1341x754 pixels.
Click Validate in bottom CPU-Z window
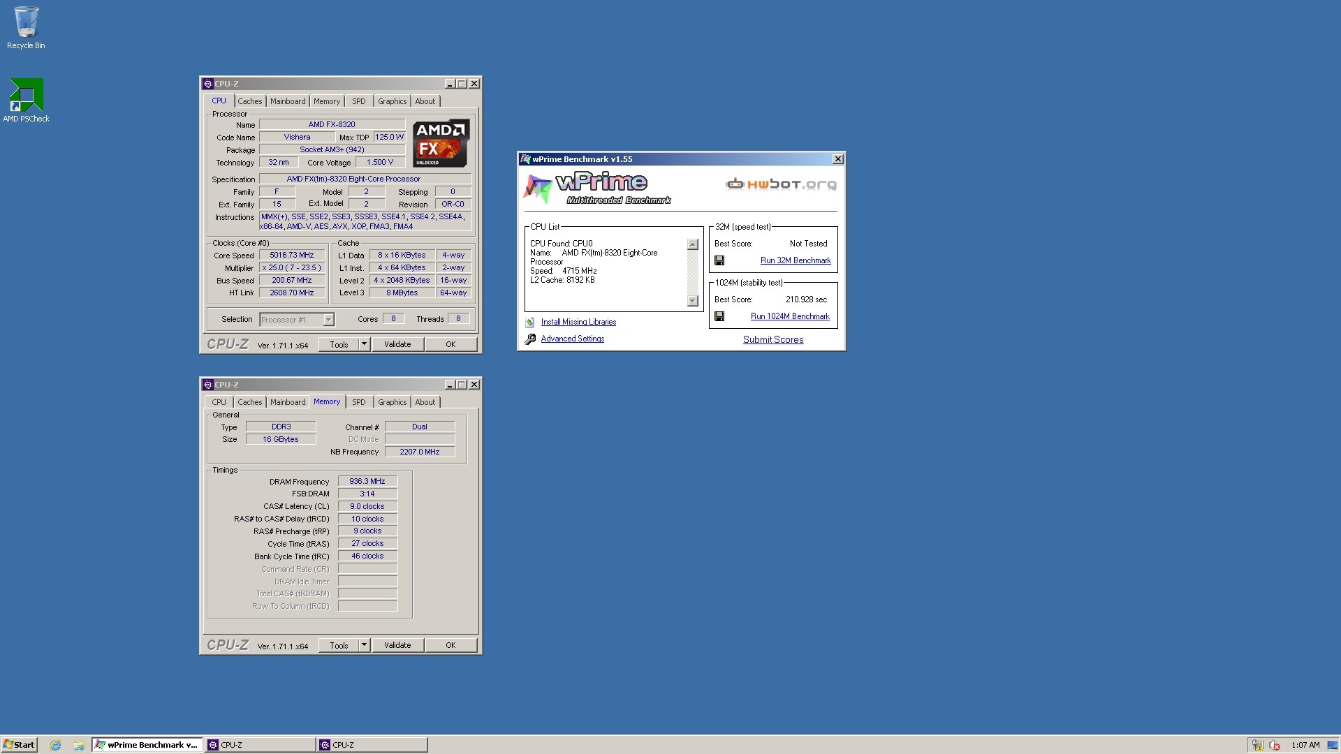tap(397, 645)
